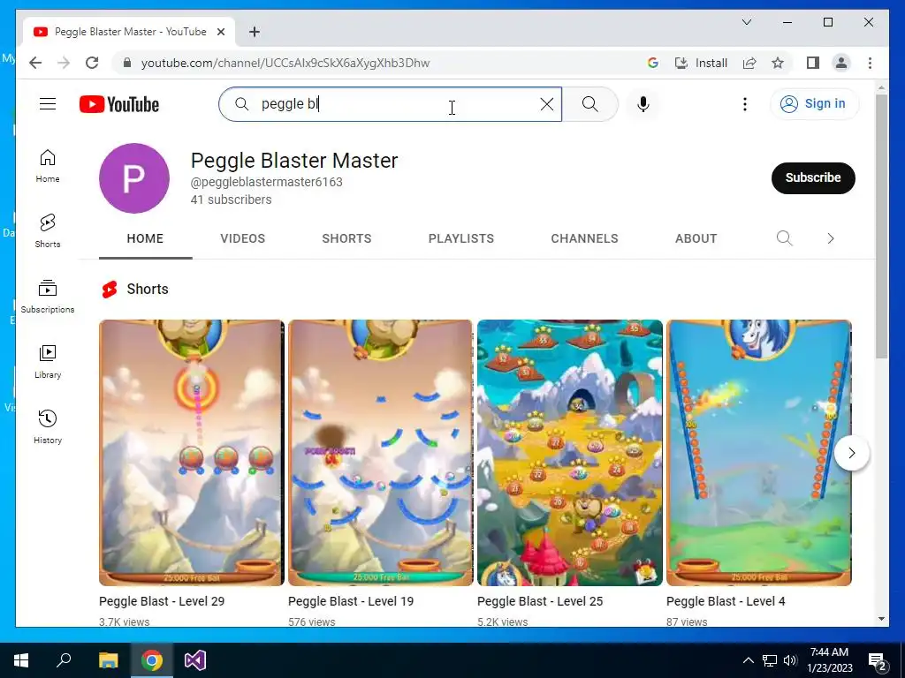Click the Sign in button
The width and height of the screenshot is (905, 678).
click(814, 104)
